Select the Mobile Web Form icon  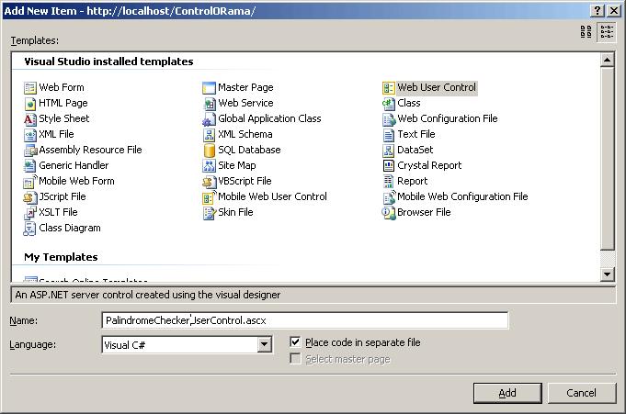point(30,182)
